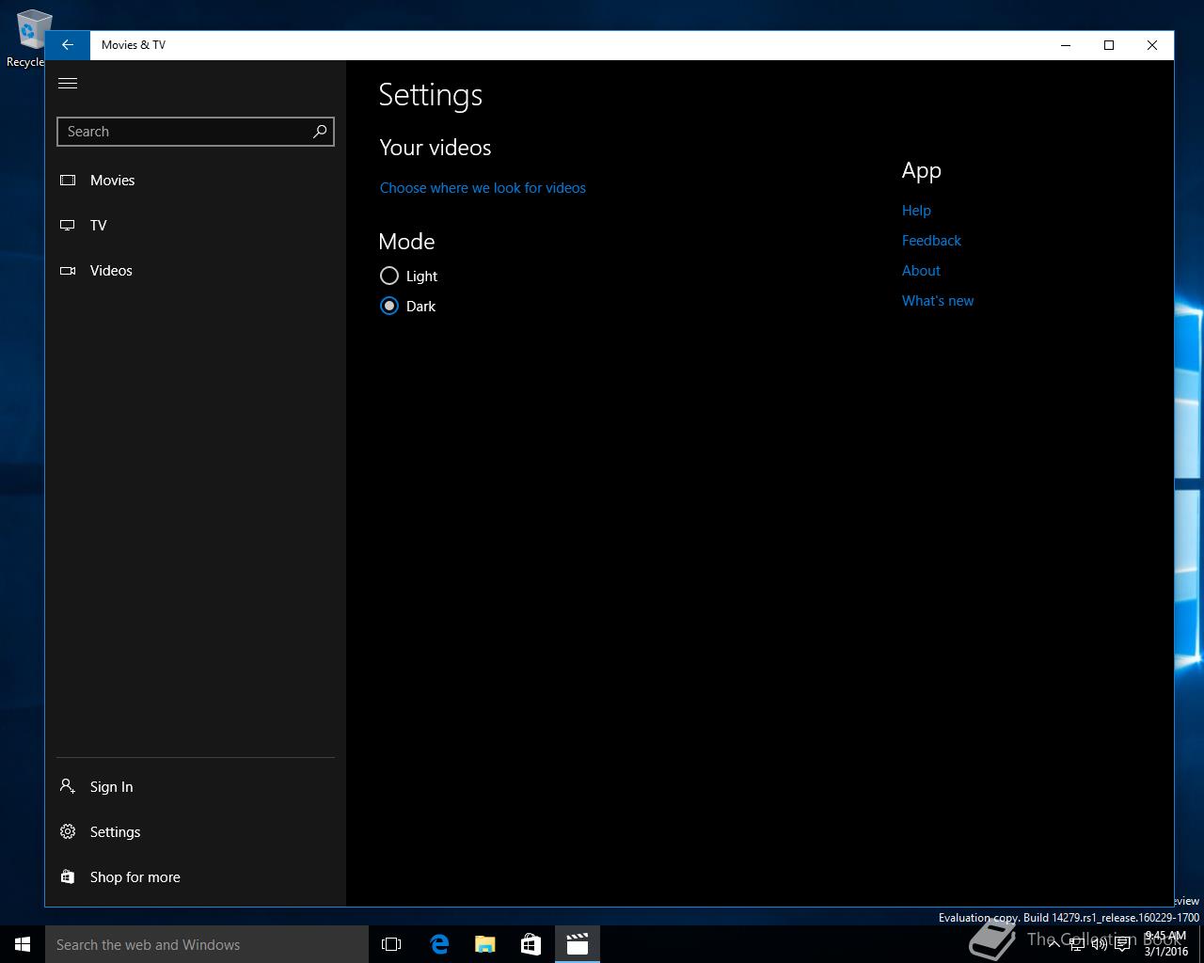This screenshot has height=963, width=1204.
Task: Open the Store from the taskbar
Action: point(531,944)
